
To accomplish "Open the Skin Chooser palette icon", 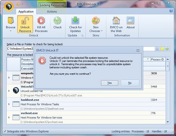I will (96, 20).
